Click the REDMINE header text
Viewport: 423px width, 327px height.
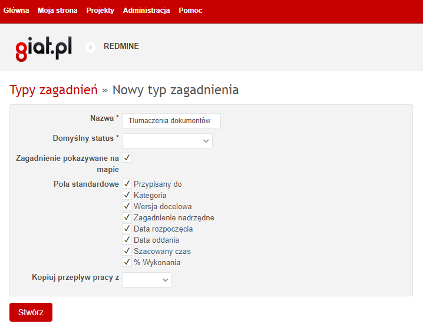click(x=121, y=46)
